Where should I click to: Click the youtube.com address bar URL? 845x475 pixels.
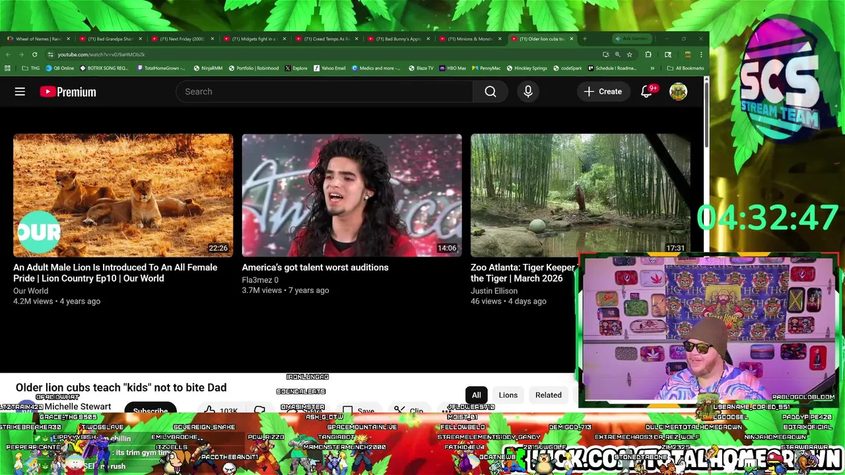(101, 55)
